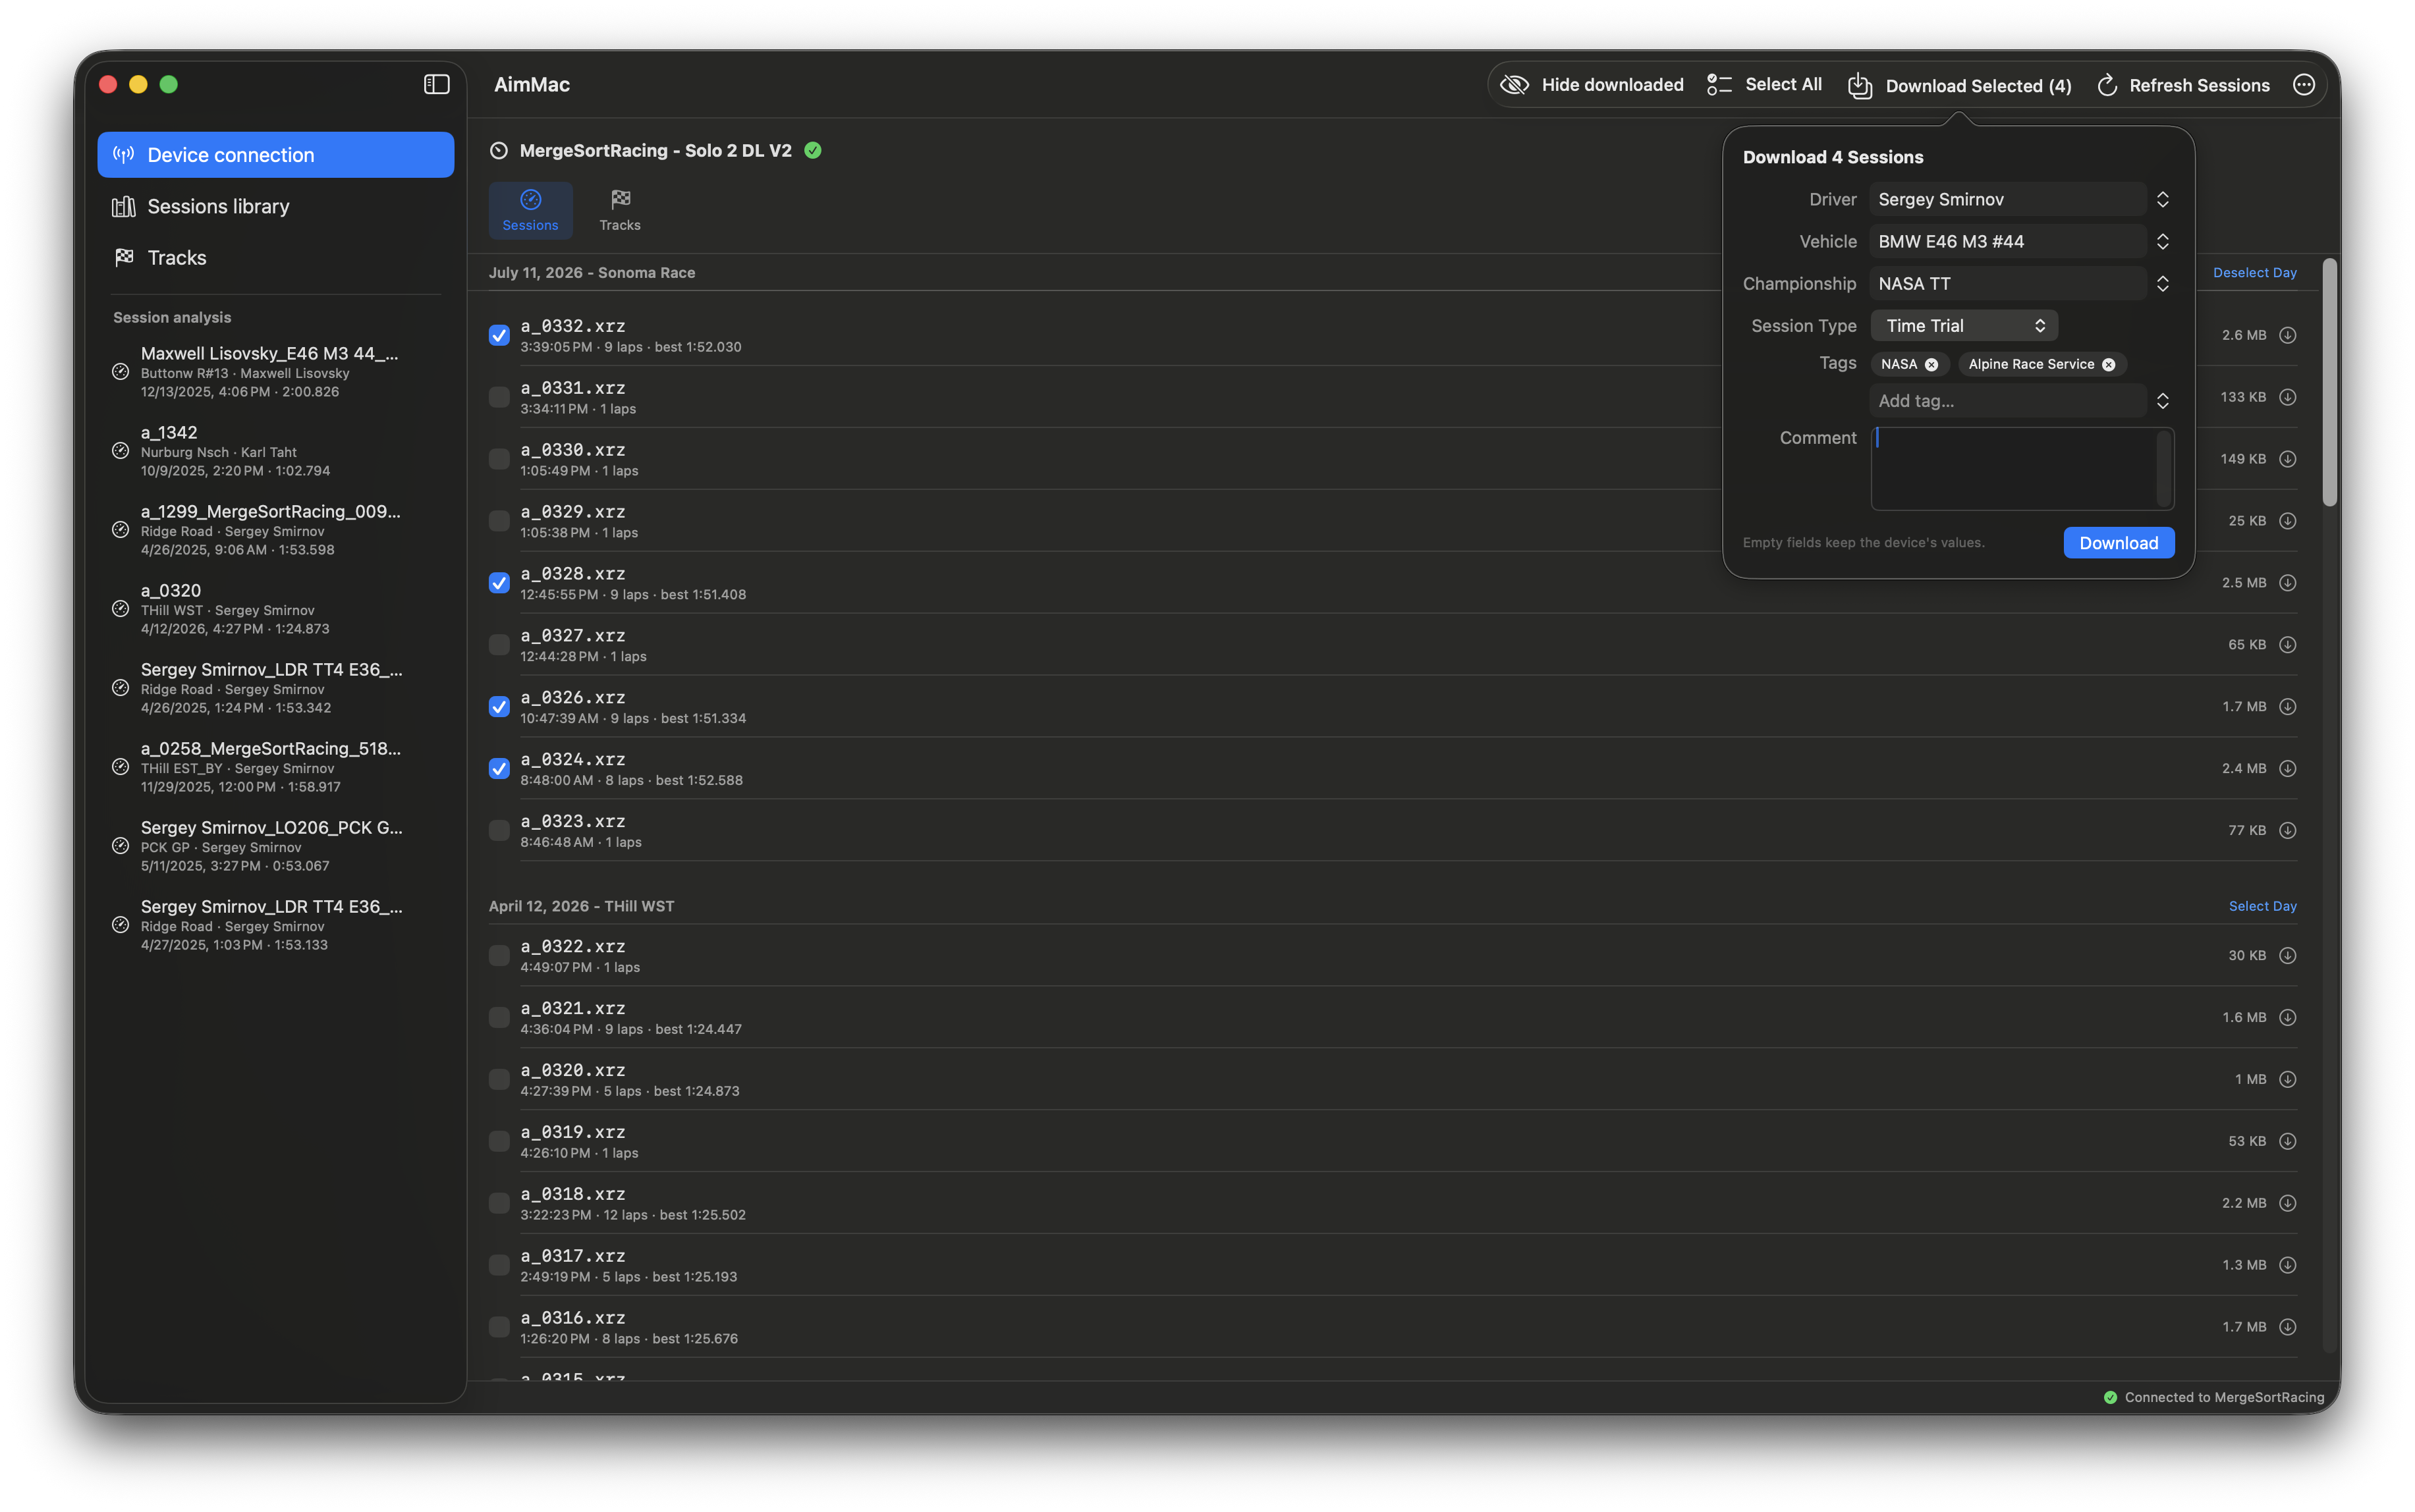
Task: Open the more options ellipsis menu
Action: click(2303, 85)
